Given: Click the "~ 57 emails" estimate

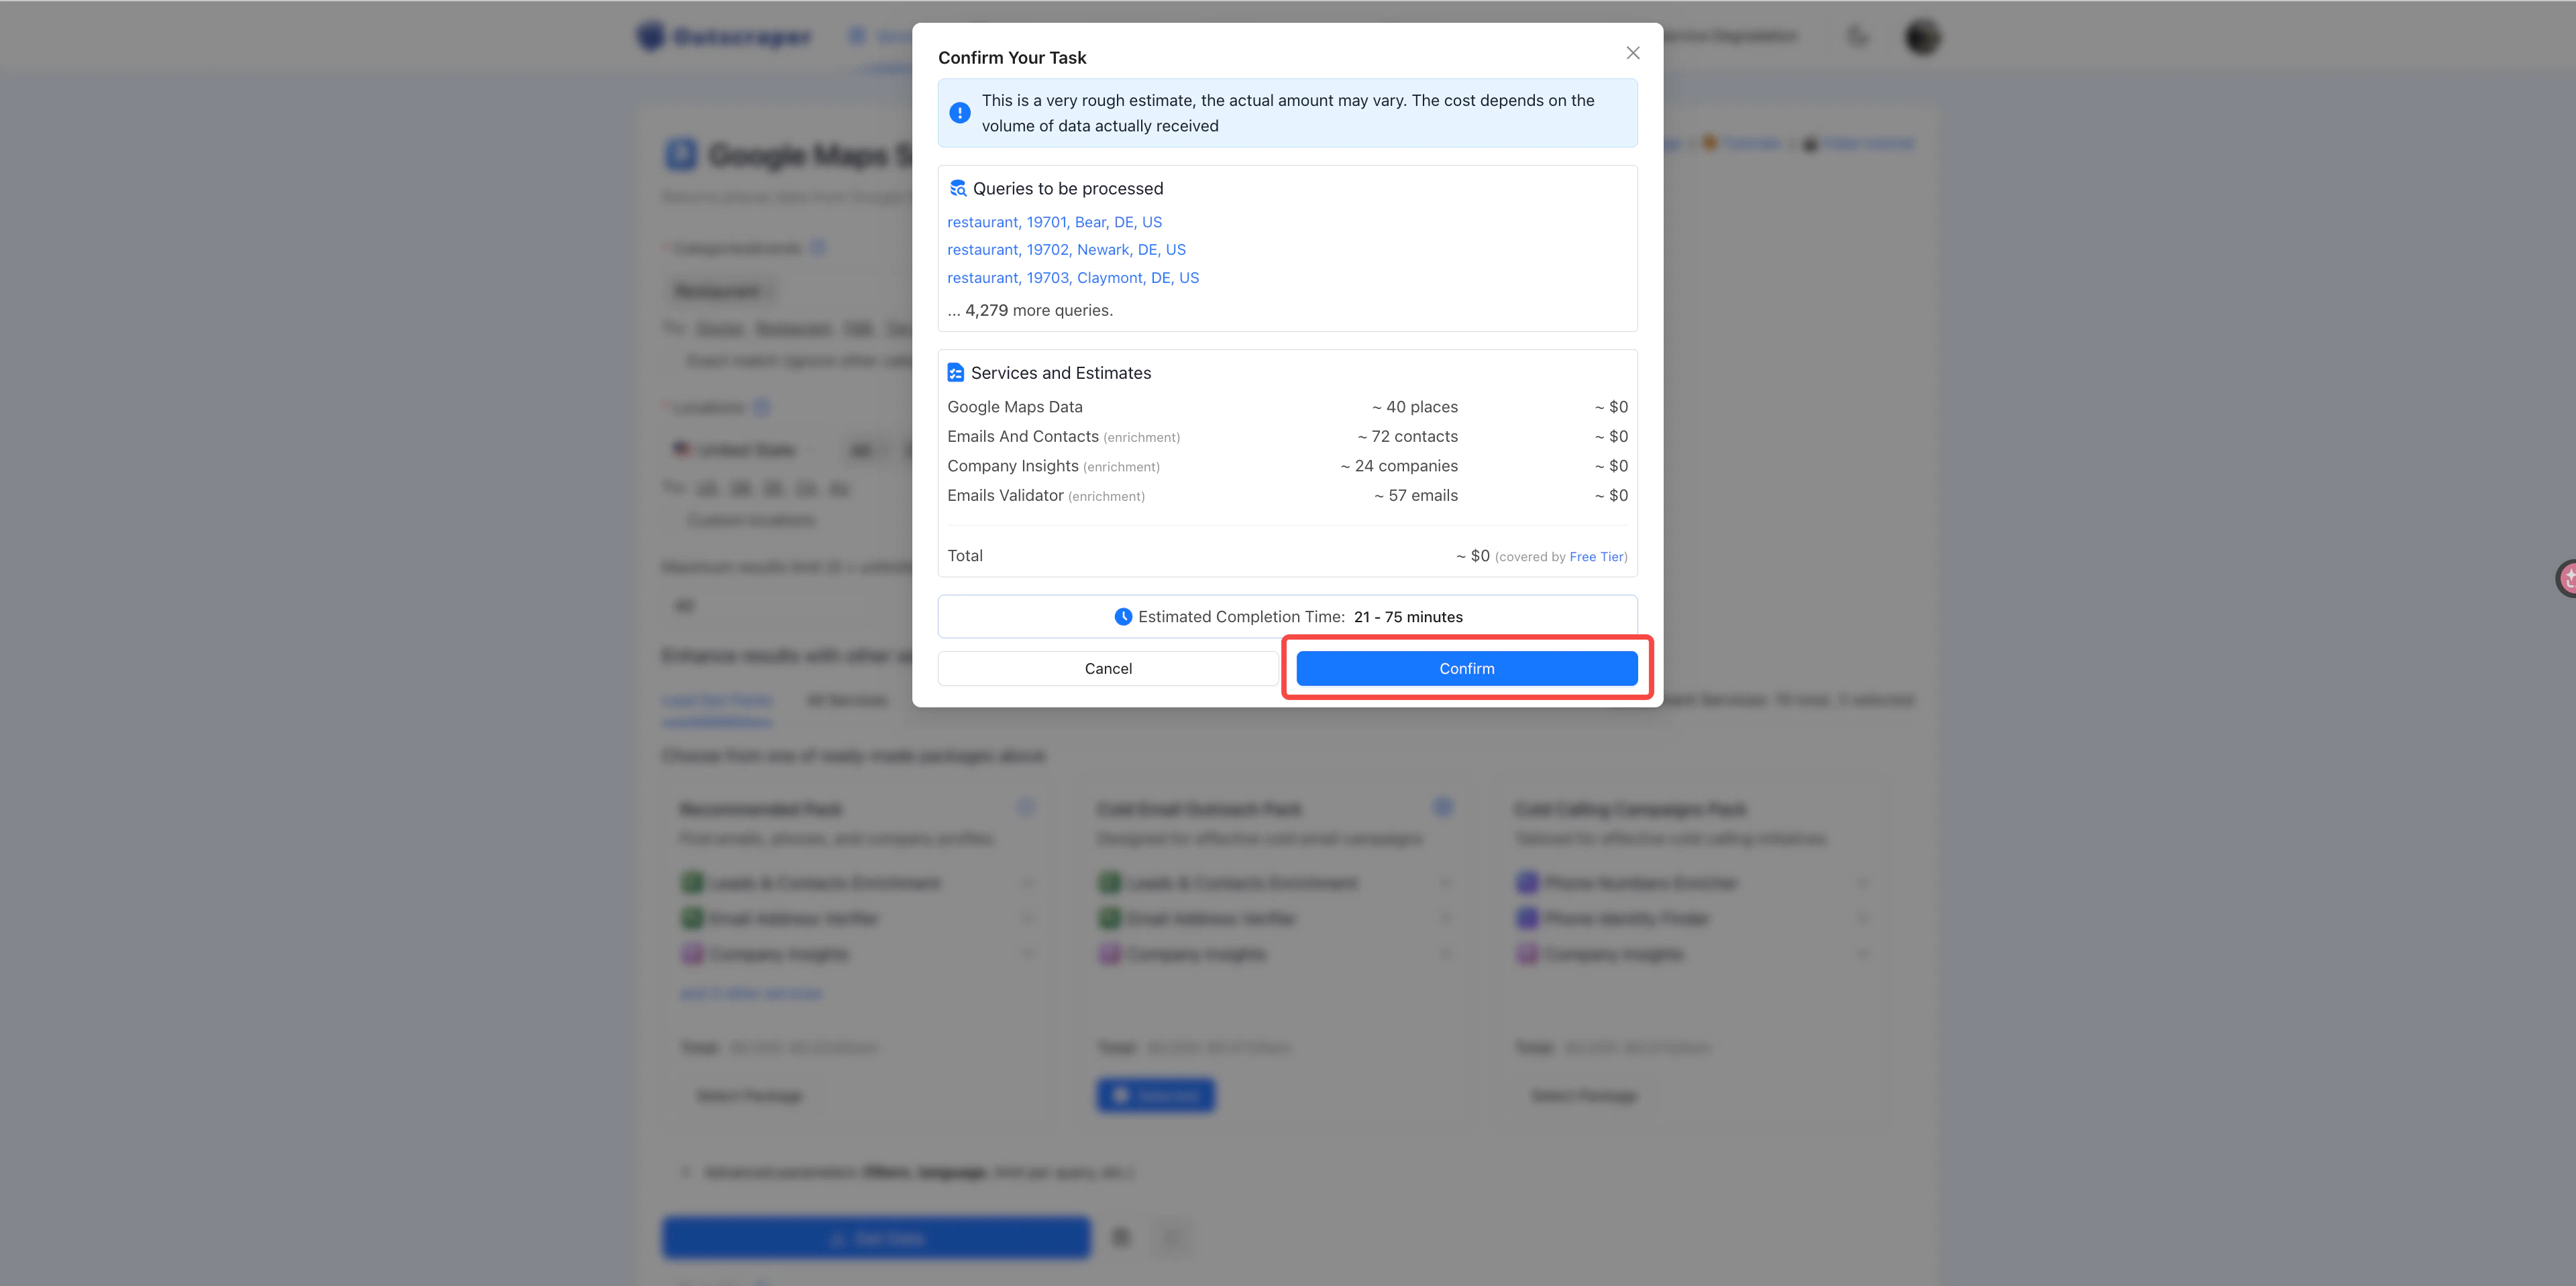Looking at the screenshot, I should 1416,495.
